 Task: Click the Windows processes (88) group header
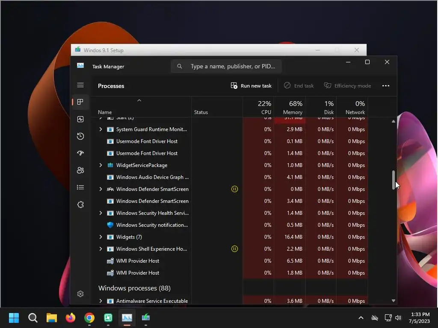pyautogui.click(x=134, y=288)
